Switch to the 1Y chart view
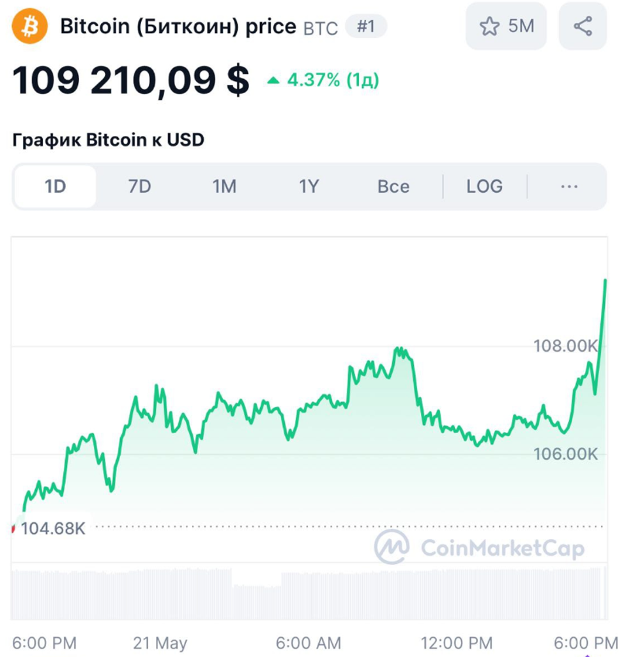The height and width of the screenshot is (657, 626). [x=309, y=186]
